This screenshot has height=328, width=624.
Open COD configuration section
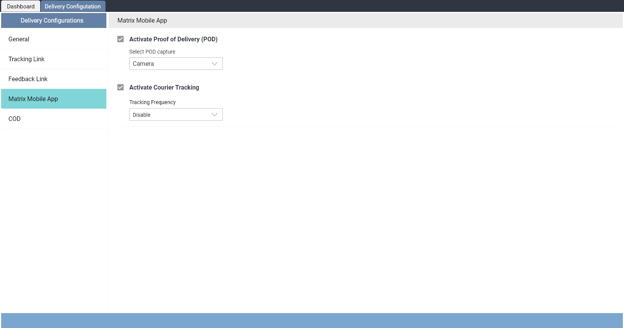click(x=54, y=119)
